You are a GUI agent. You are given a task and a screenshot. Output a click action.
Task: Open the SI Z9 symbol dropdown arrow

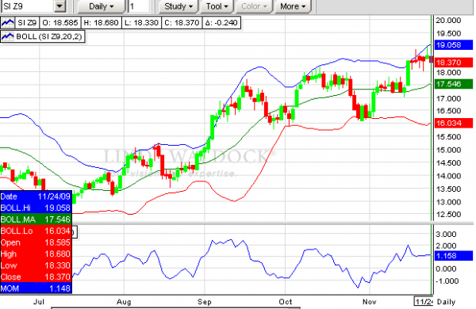pos(59,6)
